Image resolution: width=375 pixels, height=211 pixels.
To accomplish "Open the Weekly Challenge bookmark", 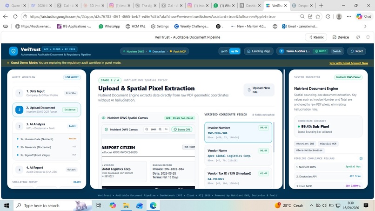I will coord(191,27).
